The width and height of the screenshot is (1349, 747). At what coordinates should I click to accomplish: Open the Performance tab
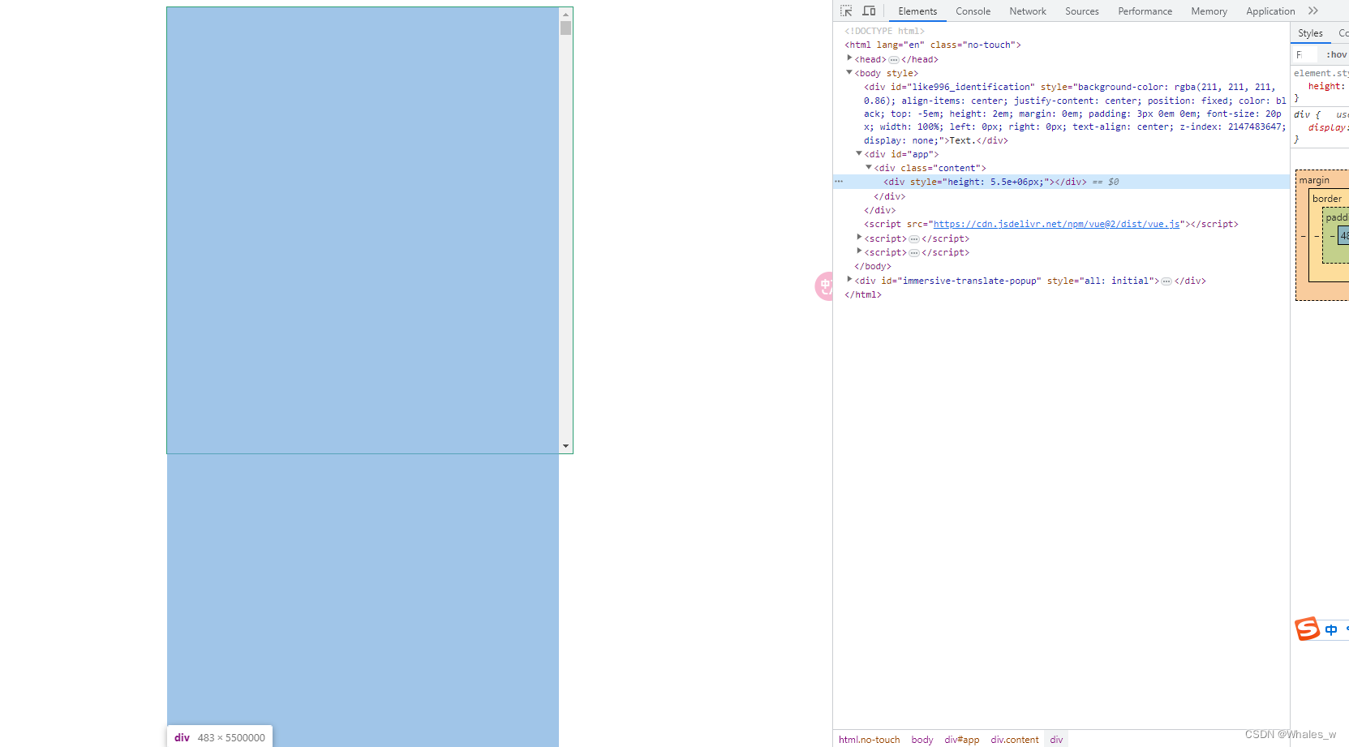(1145, 11)
